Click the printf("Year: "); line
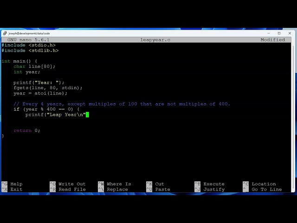Viewport: 297px width, 223px height. [x=39, y=83]
